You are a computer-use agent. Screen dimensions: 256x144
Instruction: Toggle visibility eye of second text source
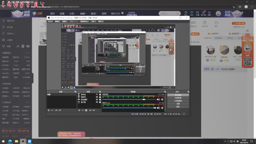(97, 97)
